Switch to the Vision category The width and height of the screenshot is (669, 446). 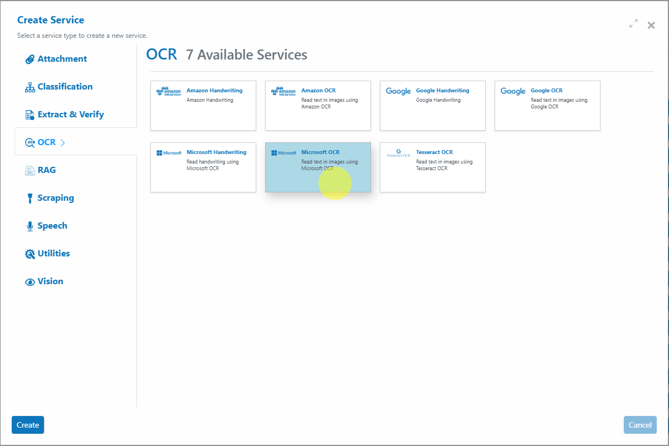coord(51,281)
